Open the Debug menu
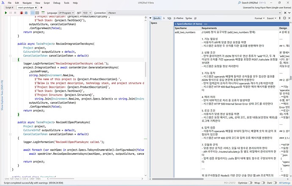The width and height of the screenshot is (292, 186). click(x=57, y=3)
